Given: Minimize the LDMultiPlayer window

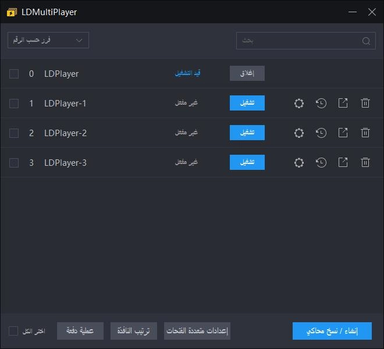Looking at the screenshot, I should (353, 12).
